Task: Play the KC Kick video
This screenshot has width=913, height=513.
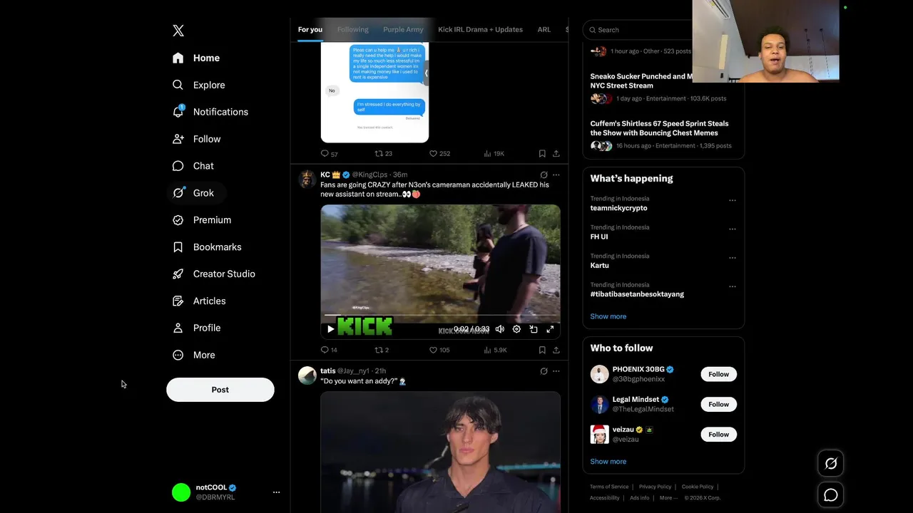Action: 330,329
